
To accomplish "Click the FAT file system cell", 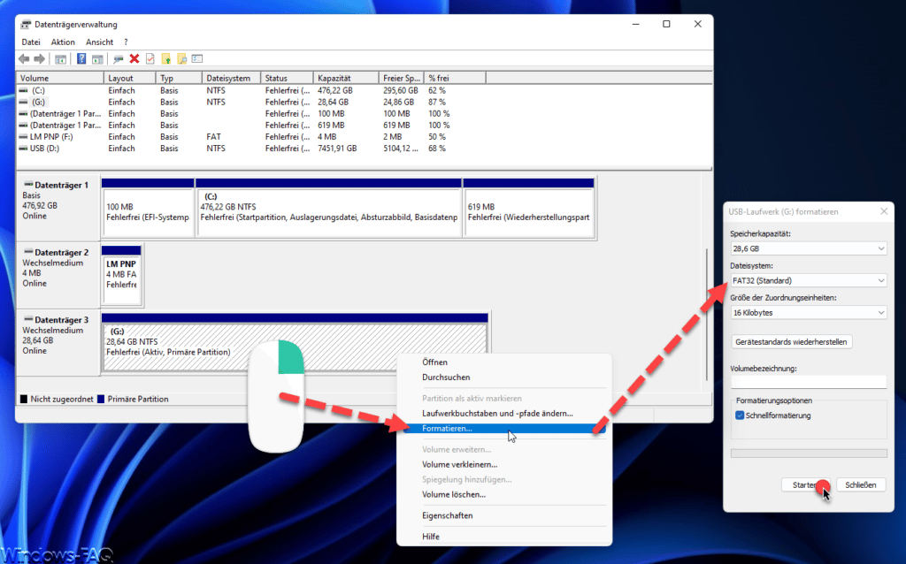I will [x=214, y=137].
